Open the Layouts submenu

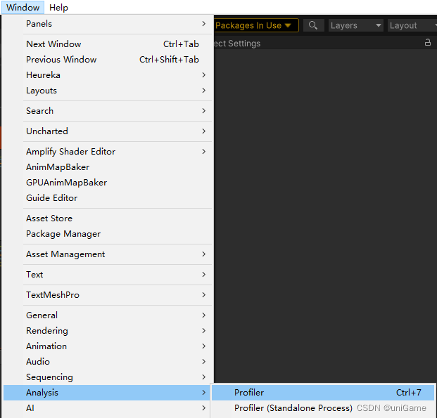tap(107, 91)
